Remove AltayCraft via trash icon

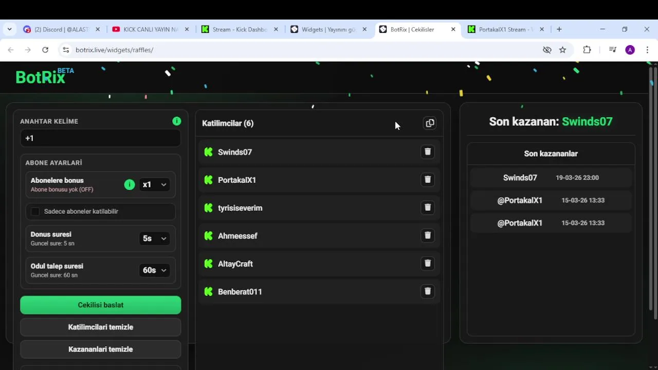(427, 263)
